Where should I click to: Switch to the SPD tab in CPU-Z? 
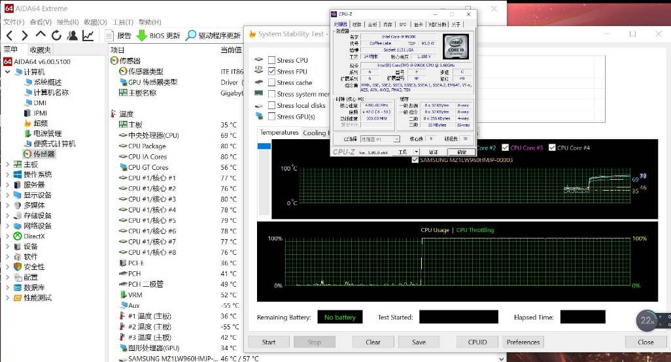[403, 24]
